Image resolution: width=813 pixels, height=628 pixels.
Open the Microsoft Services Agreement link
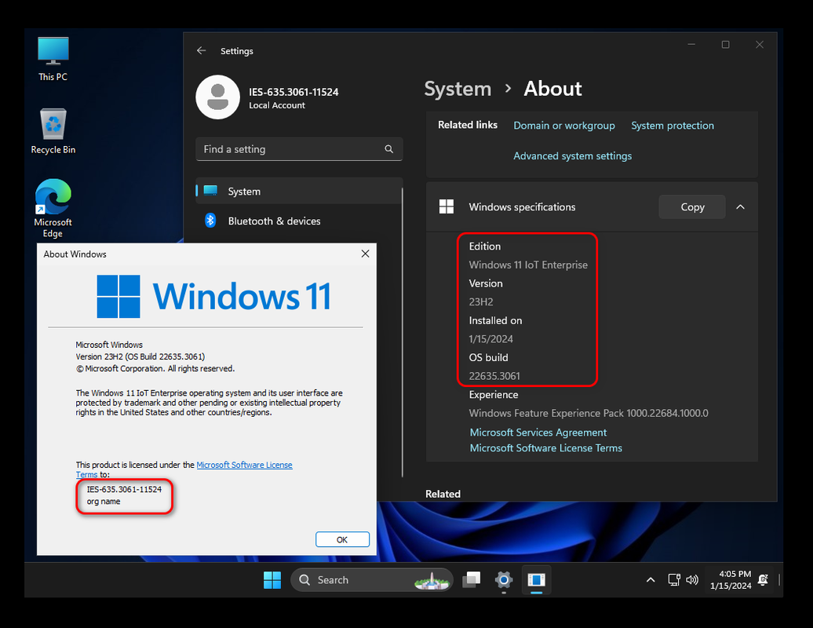click(x=538, y=432)
